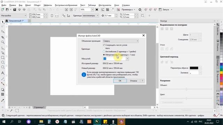Select portrait page orientation
The image size is (223, 125).
(x=52, y=16)
